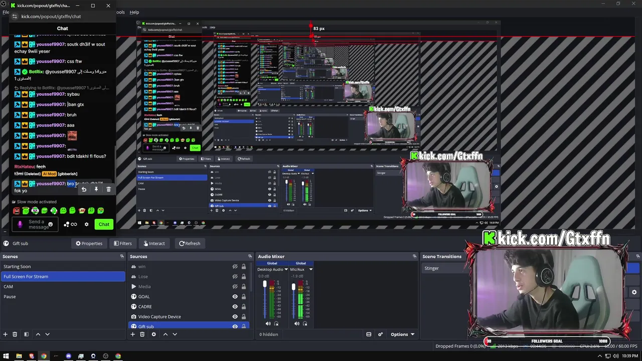Open the Help menu
642x361 pixels.
coord(134,12)
